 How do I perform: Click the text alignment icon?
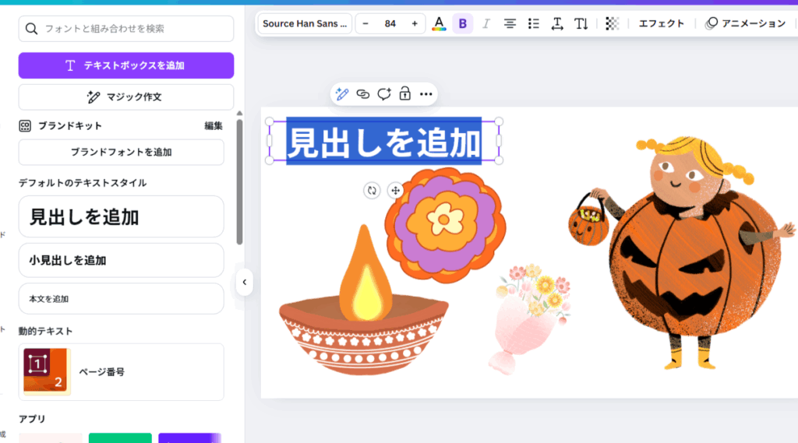[510, 23]
